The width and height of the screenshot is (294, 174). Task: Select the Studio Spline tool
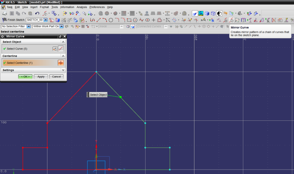(141, 20)
